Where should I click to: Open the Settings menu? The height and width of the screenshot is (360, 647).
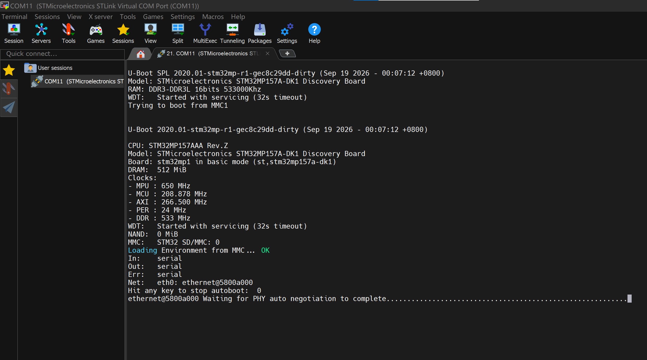click(x=183, y=17)
